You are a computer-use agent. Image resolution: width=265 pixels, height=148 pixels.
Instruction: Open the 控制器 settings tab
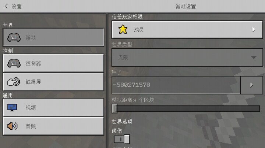point(53,63)
